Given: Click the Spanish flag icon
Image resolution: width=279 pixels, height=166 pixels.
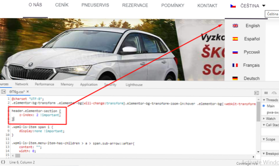Looking at the screenshot, I should click(x=235, y=39).
